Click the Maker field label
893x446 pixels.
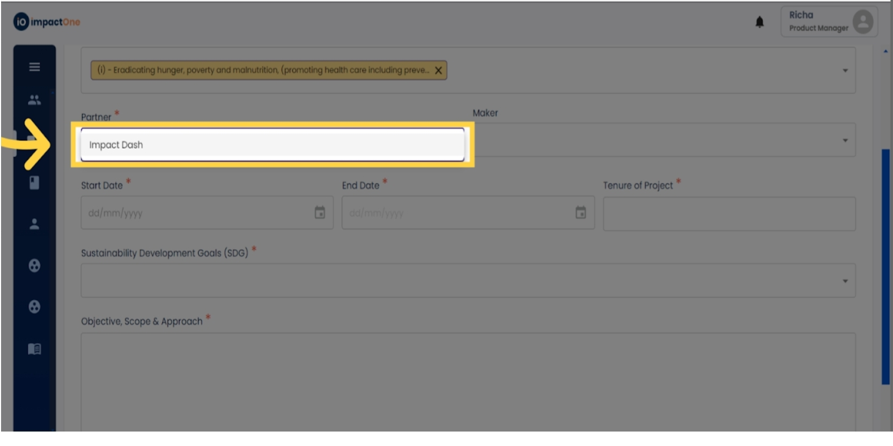(x=485, y=113)
